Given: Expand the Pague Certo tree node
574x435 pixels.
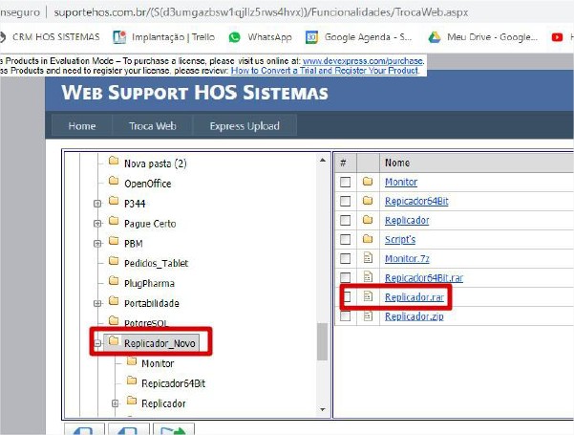Looking at the screenshot, I should (97, 223).
